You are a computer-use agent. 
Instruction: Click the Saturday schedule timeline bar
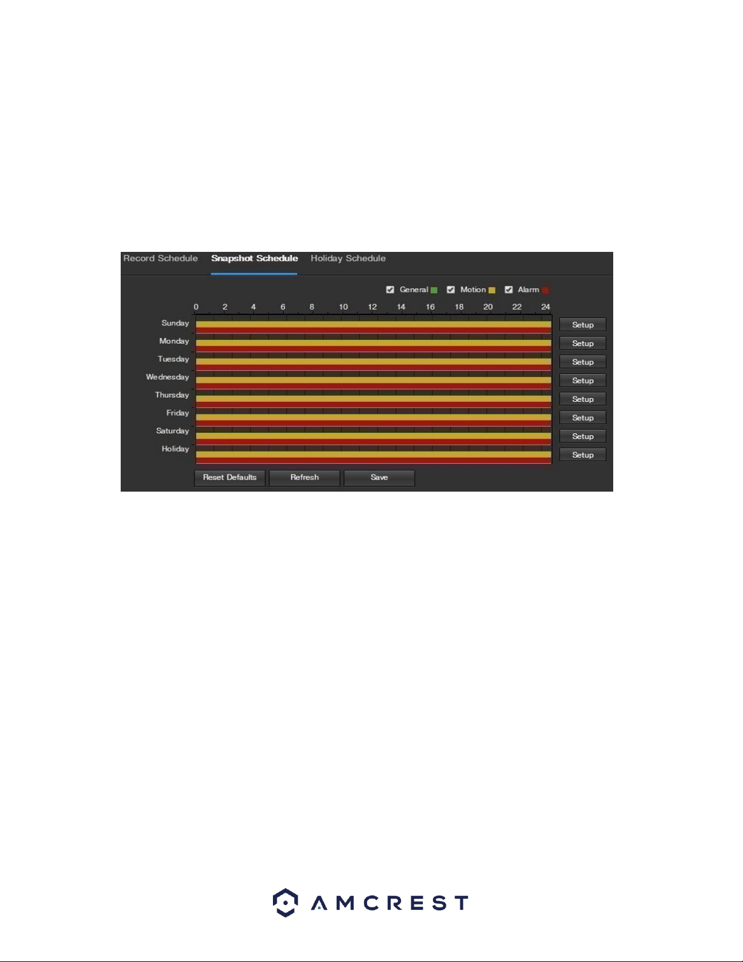[373, 436]
